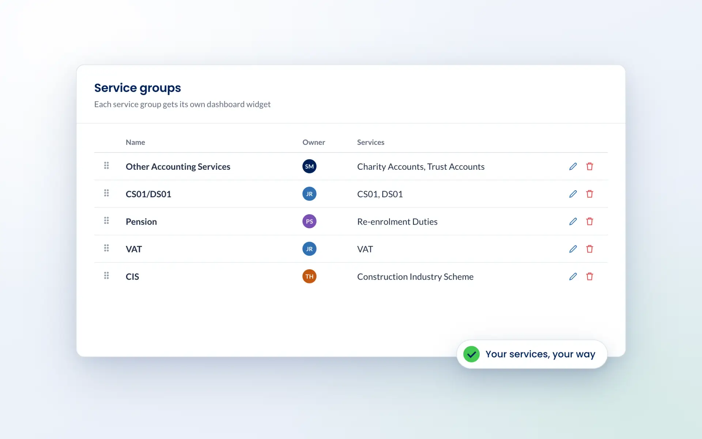The height and width of the screenshot is (439, 702).
Task: Click the Name column header
Action: tap(135, 142)
